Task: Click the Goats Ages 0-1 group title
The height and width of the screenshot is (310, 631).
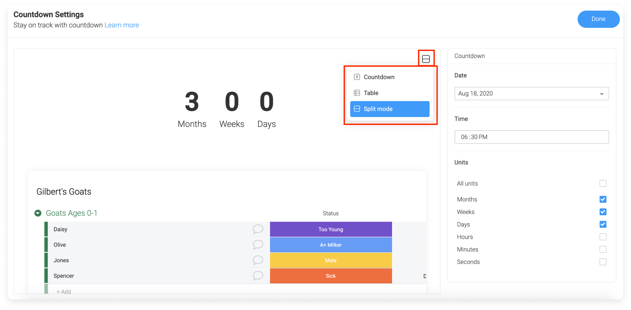Action: [71, 213]
